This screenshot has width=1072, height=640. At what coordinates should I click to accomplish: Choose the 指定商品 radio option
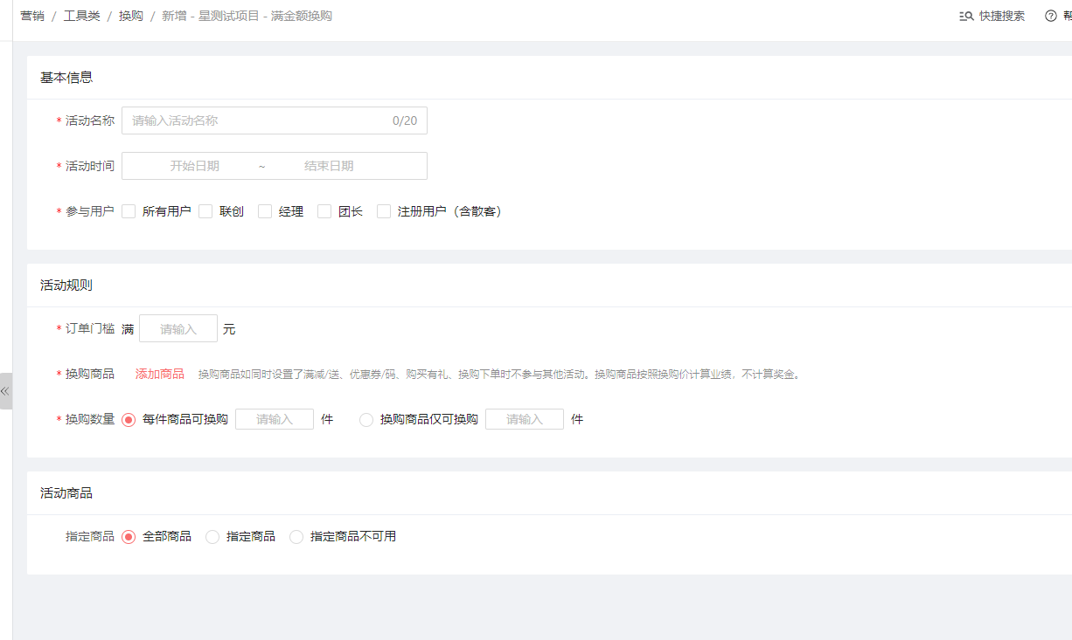(212, 536)
